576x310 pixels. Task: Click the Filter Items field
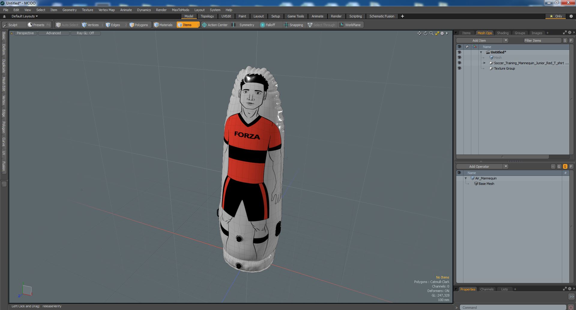[542, 41]
